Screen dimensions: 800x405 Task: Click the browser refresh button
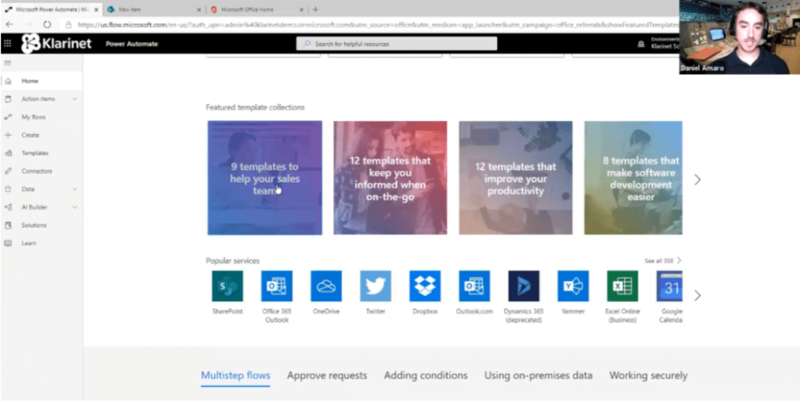click(x=47, y=24)
